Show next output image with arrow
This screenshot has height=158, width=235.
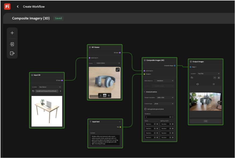point(219,102)
